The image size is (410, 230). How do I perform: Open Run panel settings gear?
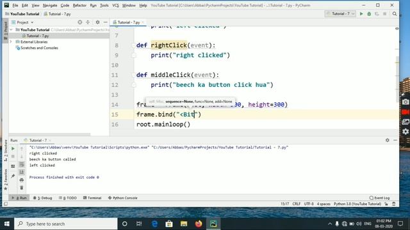[387, 141]
